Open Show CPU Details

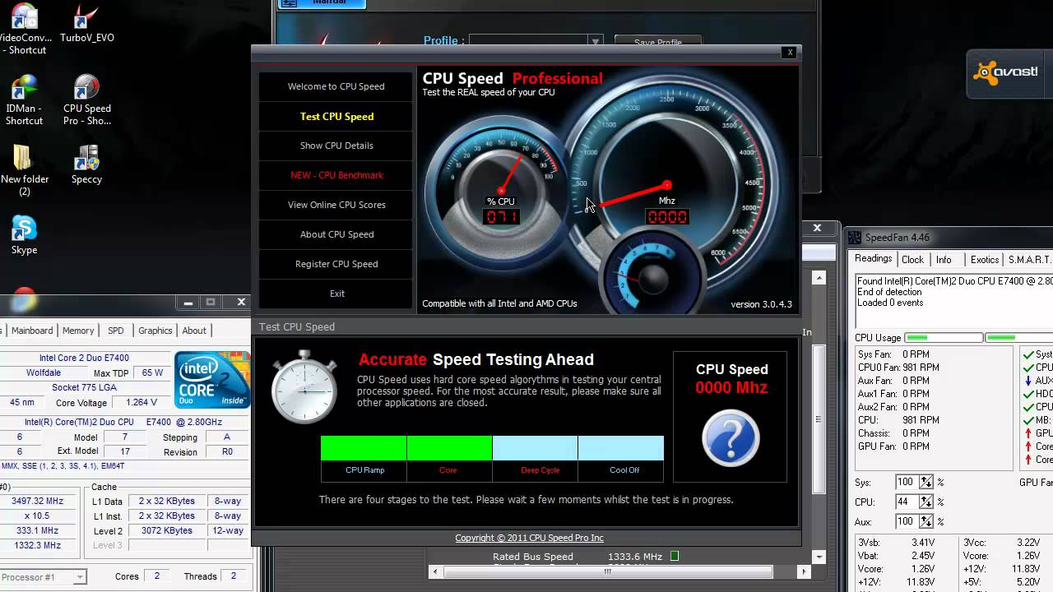click(x=336, y=146)
